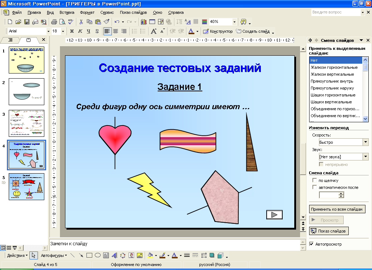Screen dimensions: 372x270
Task: Click the Copy icon
Action: (89, 22)
